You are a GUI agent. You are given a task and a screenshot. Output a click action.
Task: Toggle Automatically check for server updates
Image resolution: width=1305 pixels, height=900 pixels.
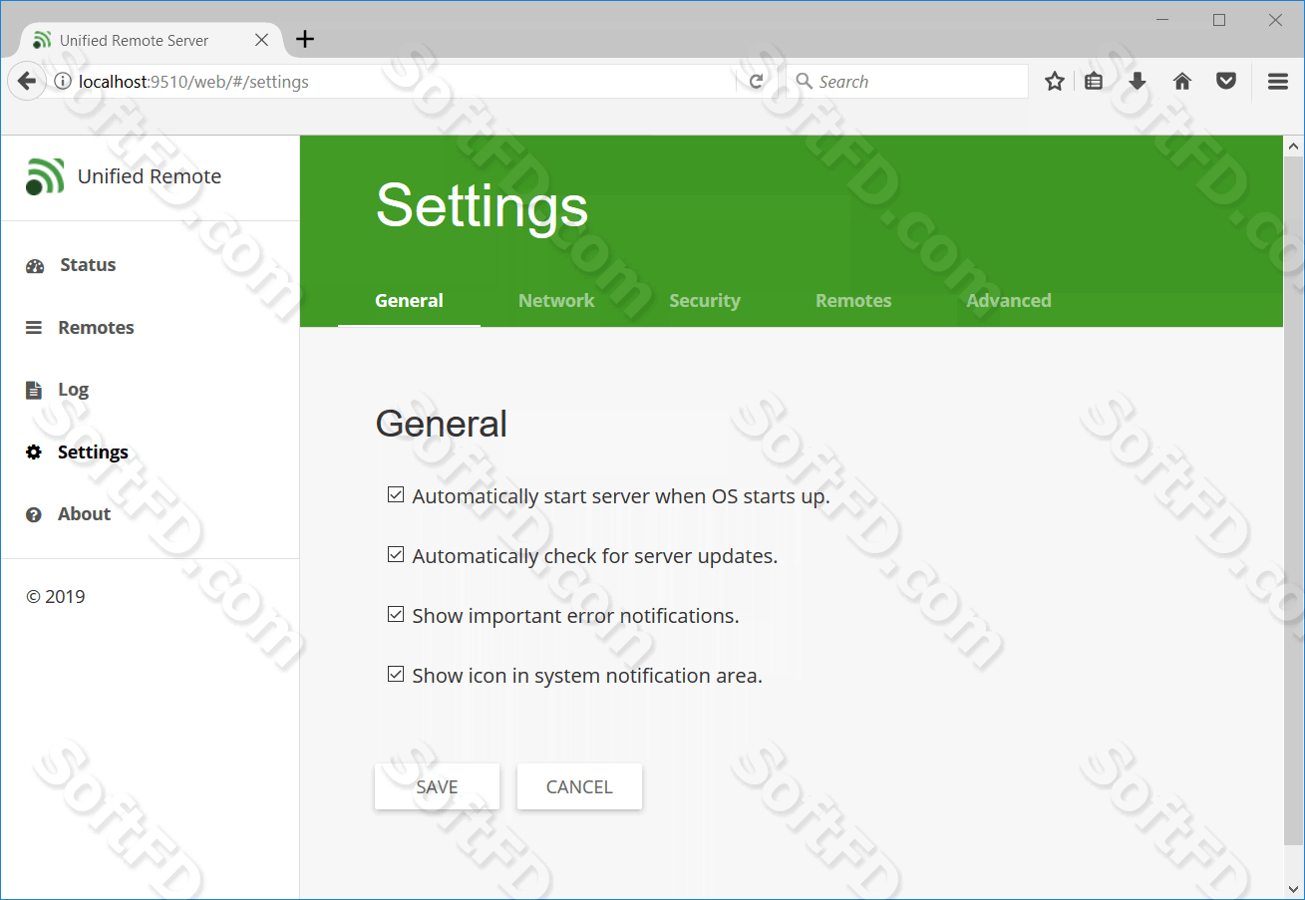coord(396,554)
